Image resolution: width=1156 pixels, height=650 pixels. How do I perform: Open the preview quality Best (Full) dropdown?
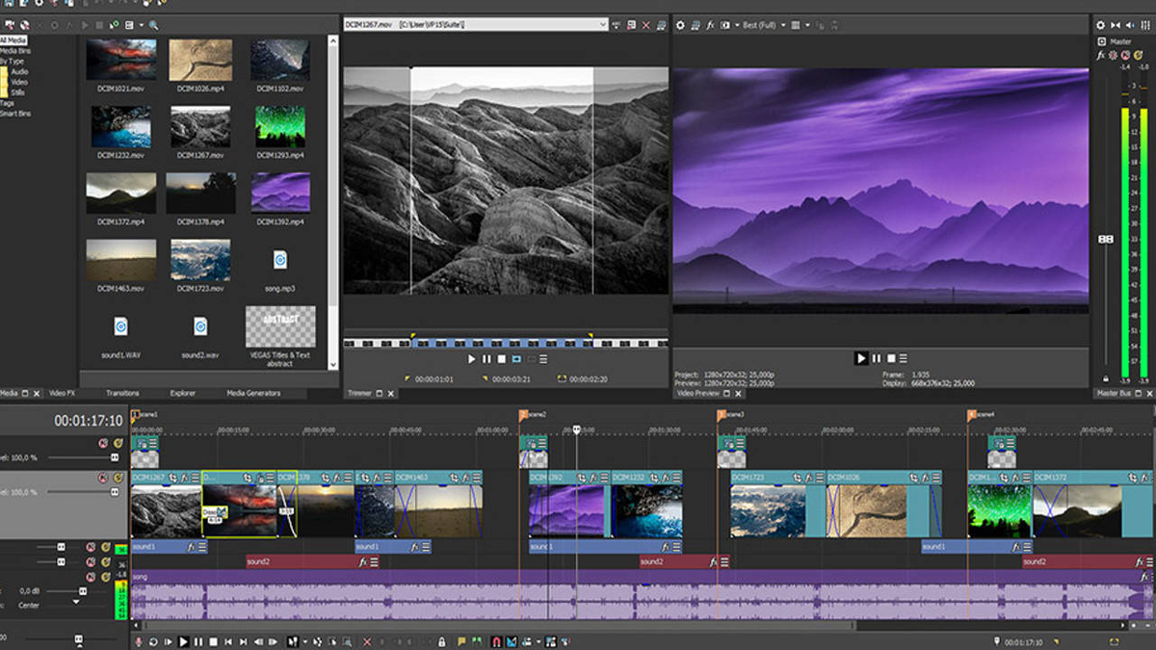coord(783,25)
